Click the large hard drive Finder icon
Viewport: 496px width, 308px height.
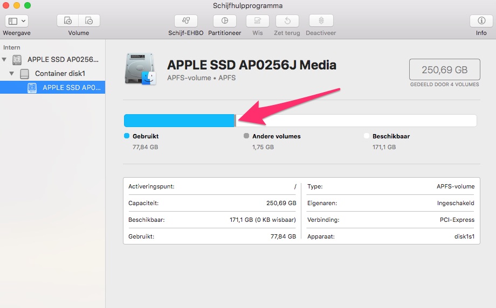click(141, 69)
